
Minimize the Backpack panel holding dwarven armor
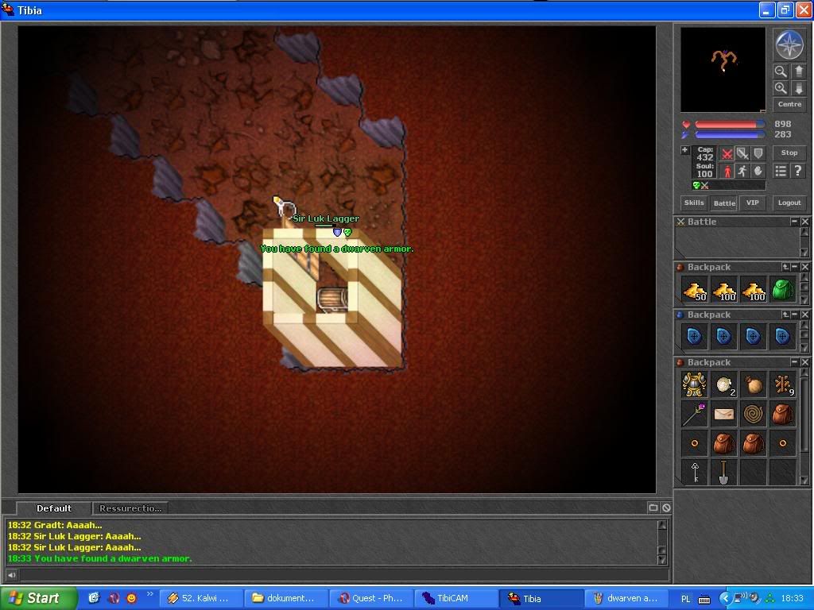point(794,362)
